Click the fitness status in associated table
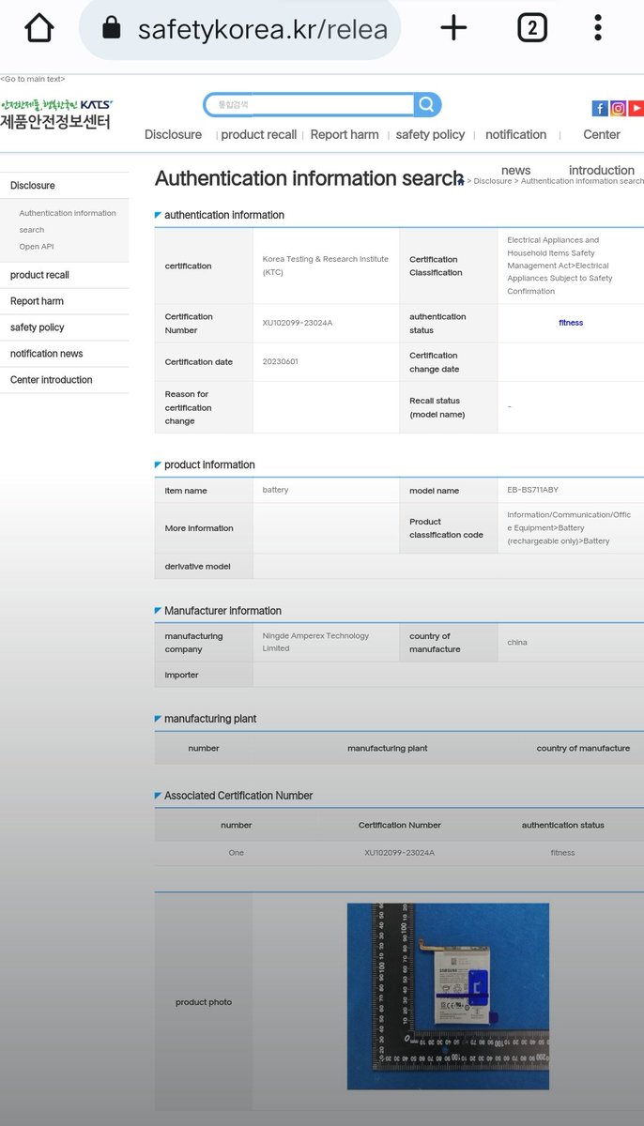Viewport: 644px width, 1126px height. tap(562, 853)
